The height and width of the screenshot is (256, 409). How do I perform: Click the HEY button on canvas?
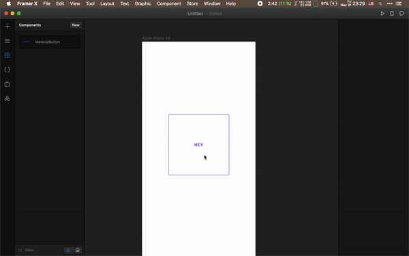(x=199, y=145)
